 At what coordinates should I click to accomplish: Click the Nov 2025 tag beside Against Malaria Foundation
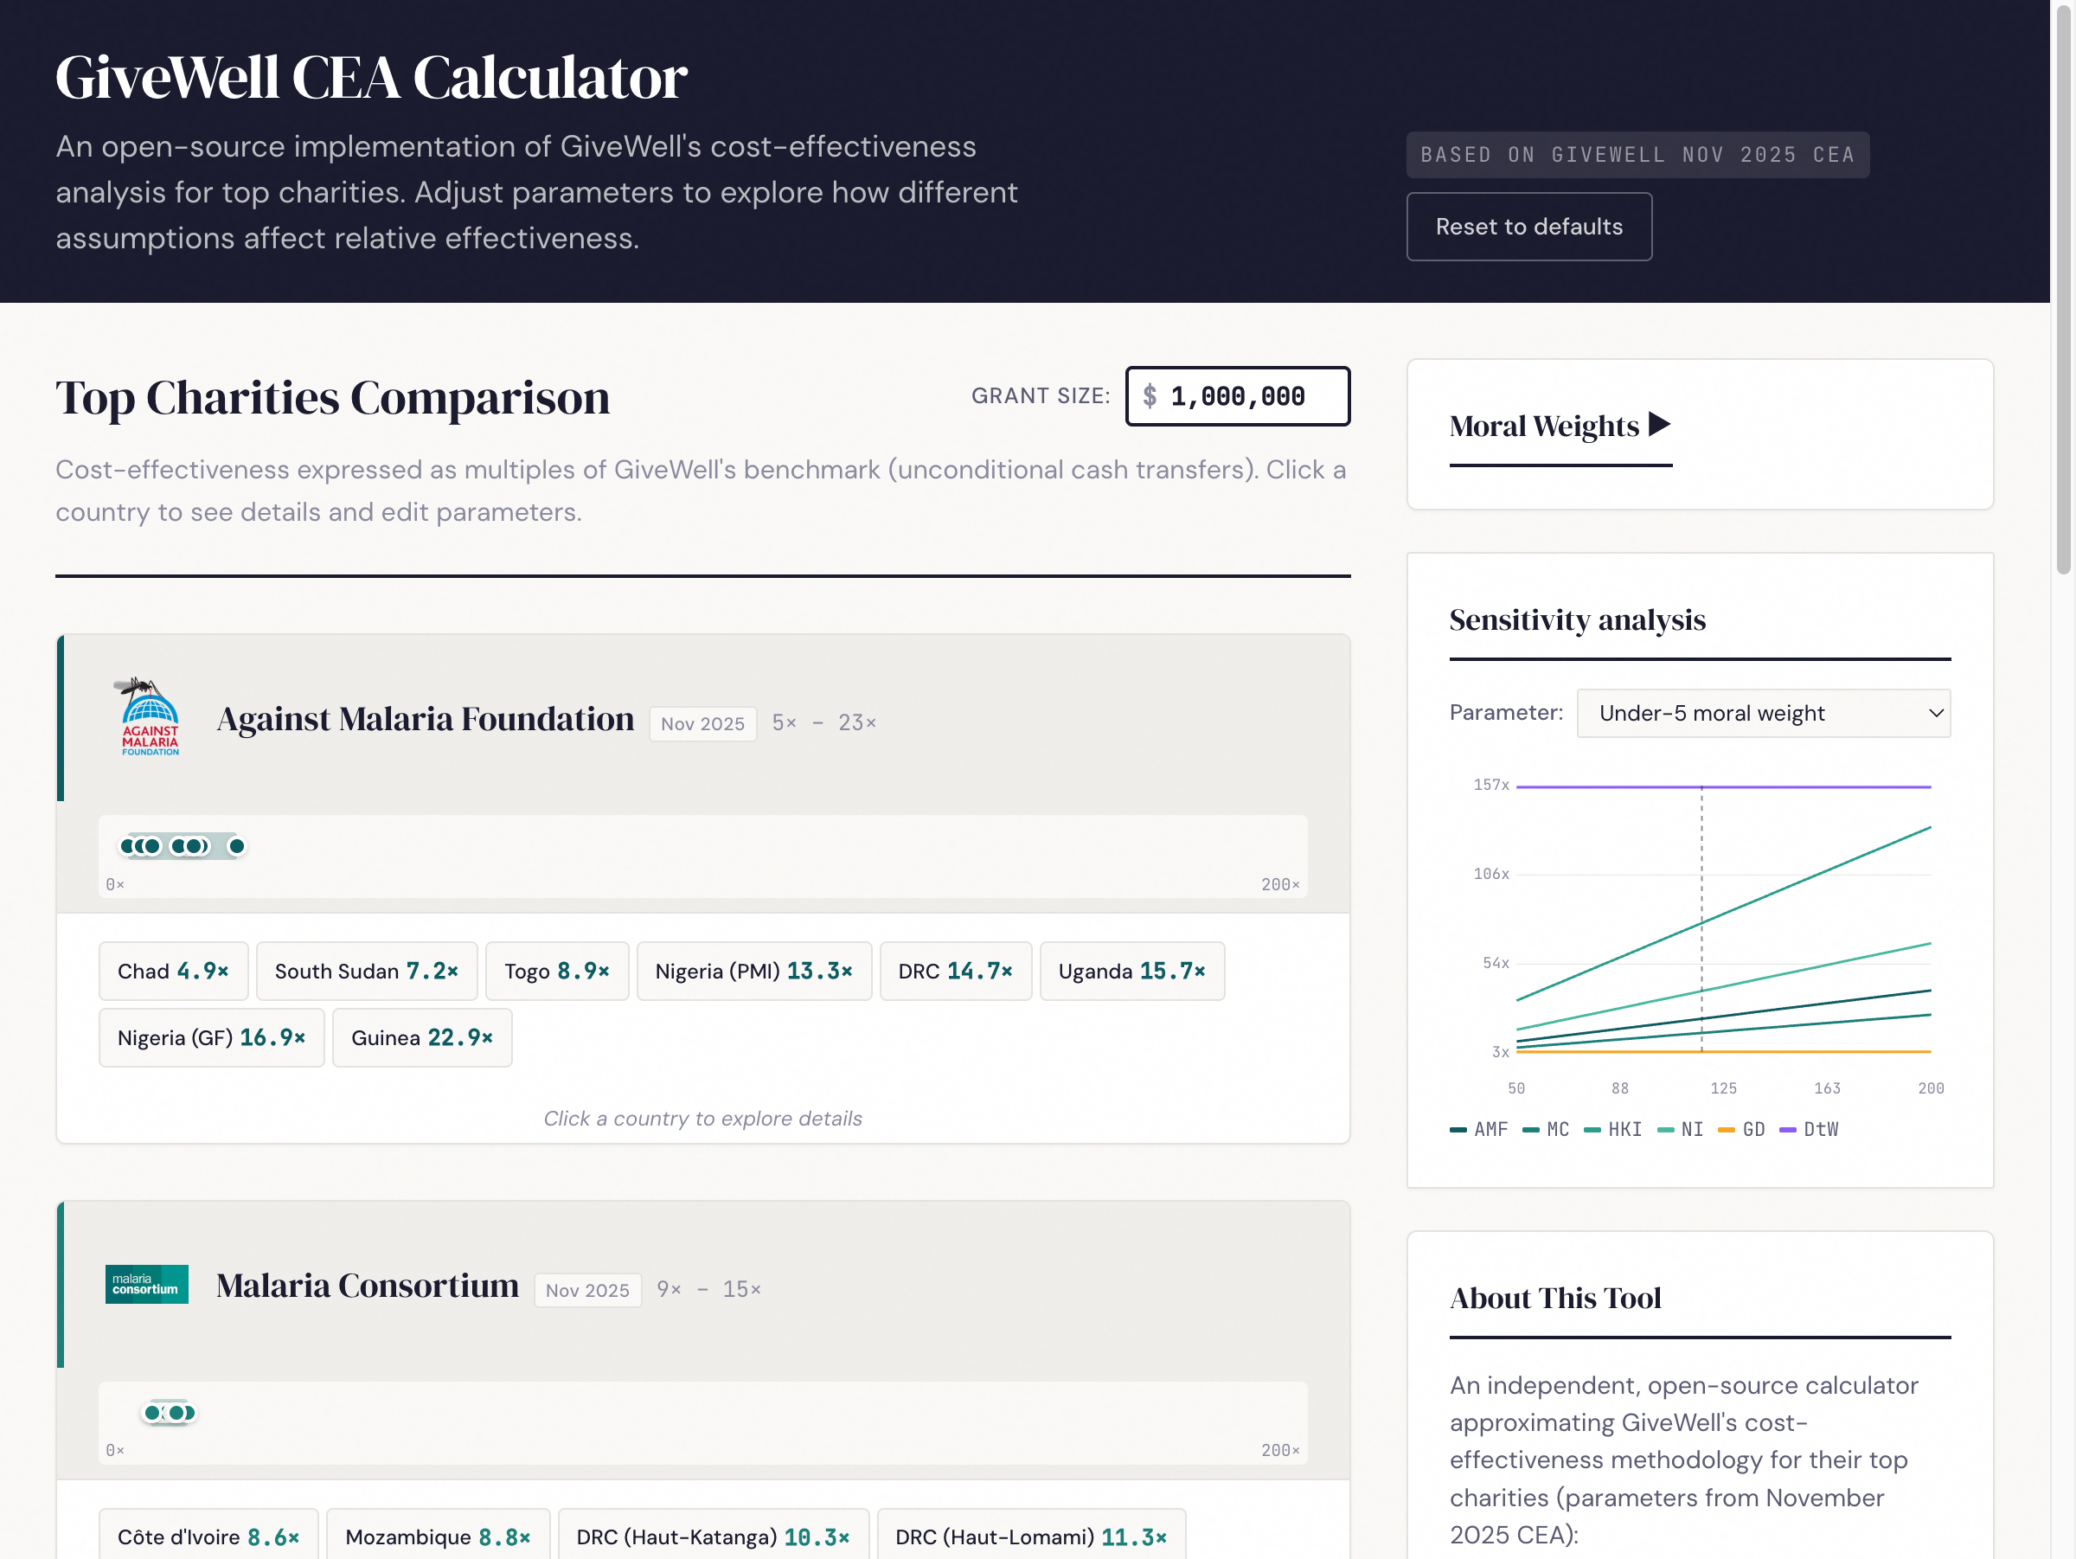pos(702,722)
